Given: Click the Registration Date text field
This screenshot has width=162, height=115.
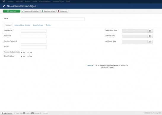Looking at the screenshot, I should (135, 31).
